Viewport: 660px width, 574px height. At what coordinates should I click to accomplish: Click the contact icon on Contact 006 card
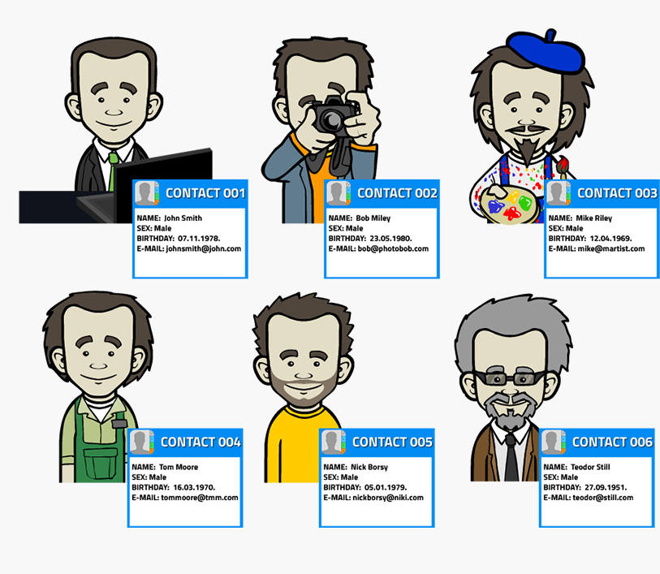point(554,442)
